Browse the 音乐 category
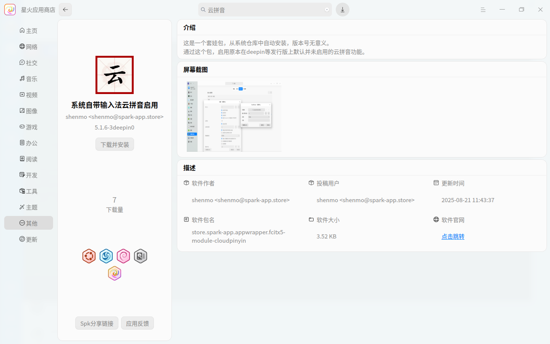Image resolution: width=550 pixels, height=344 pixels. 29,79
